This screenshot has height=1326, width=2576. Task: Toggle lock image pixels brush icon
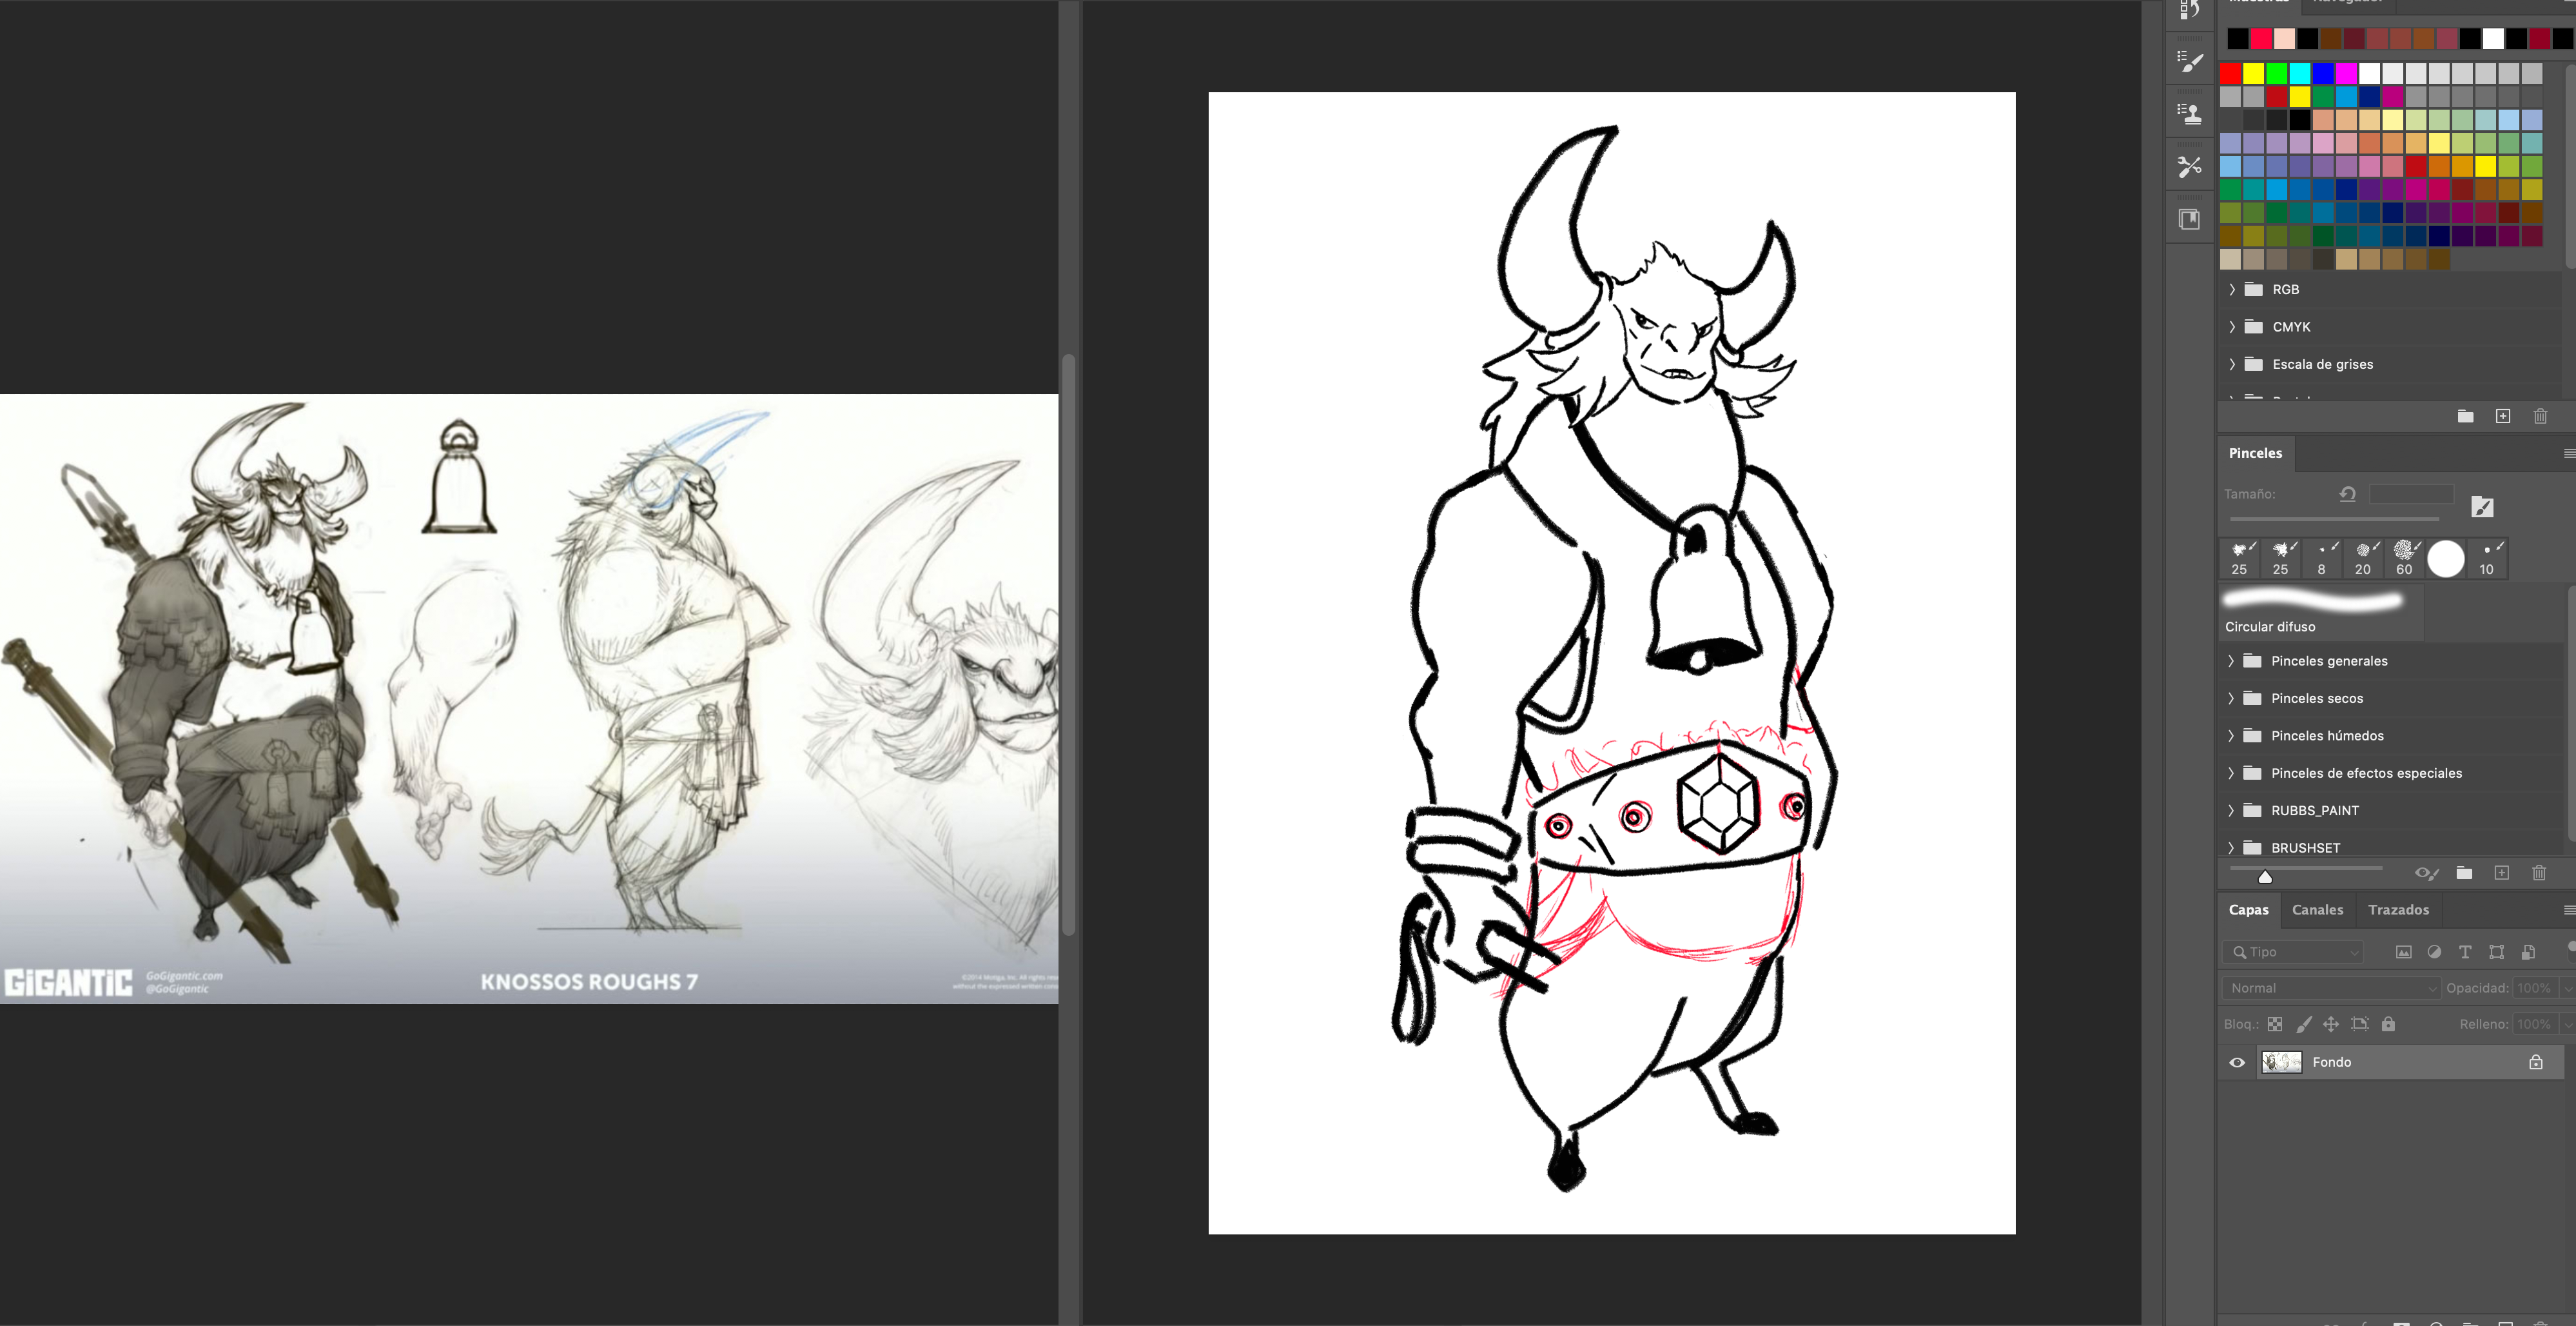pos(2303,1025)
